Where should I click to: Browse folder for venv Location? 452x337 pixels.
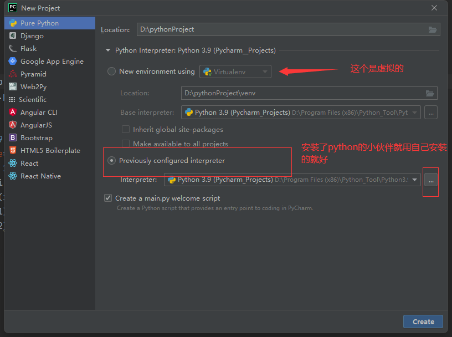pyautogui.click(x=430, y=93)
